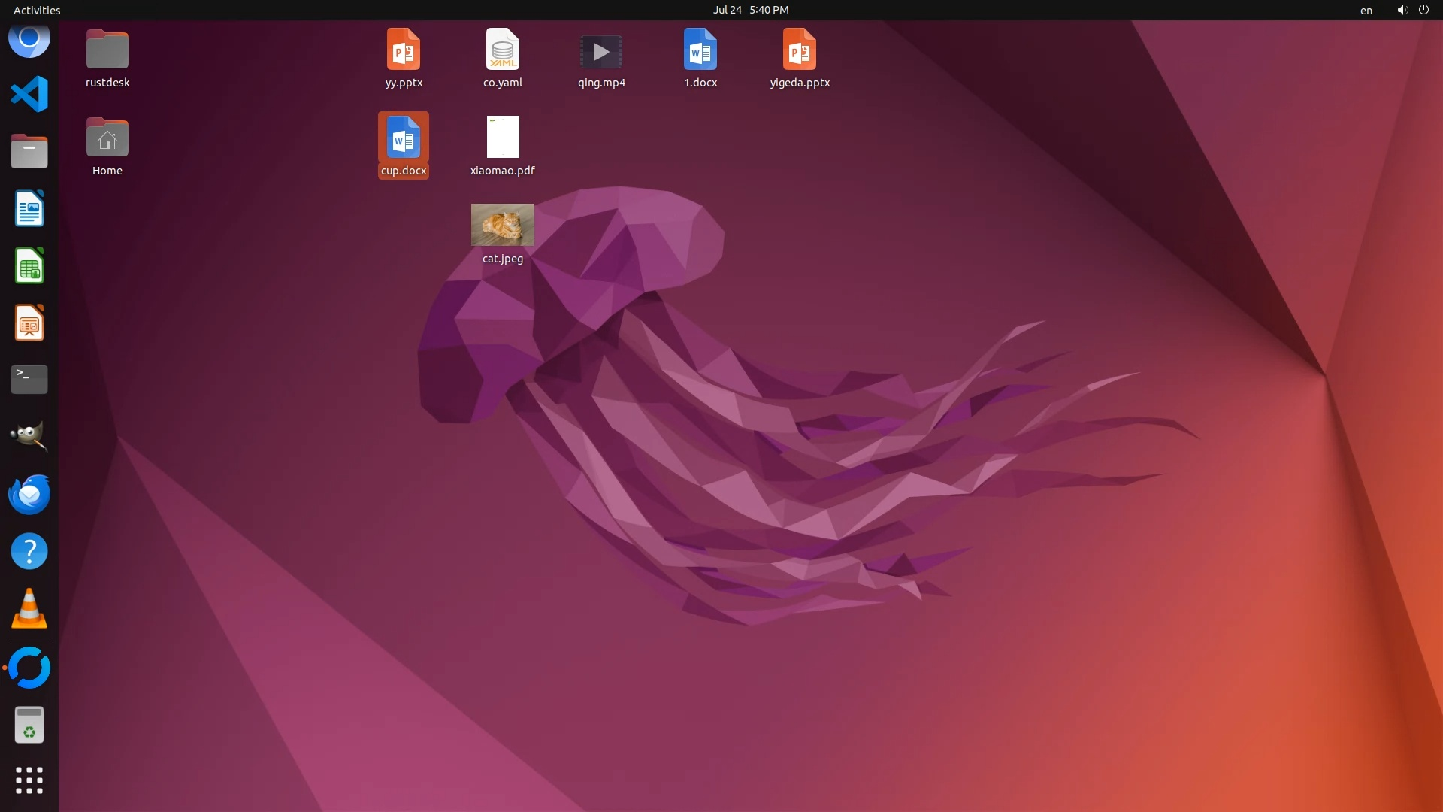Expand the en input language menu

click(1366, 11)
